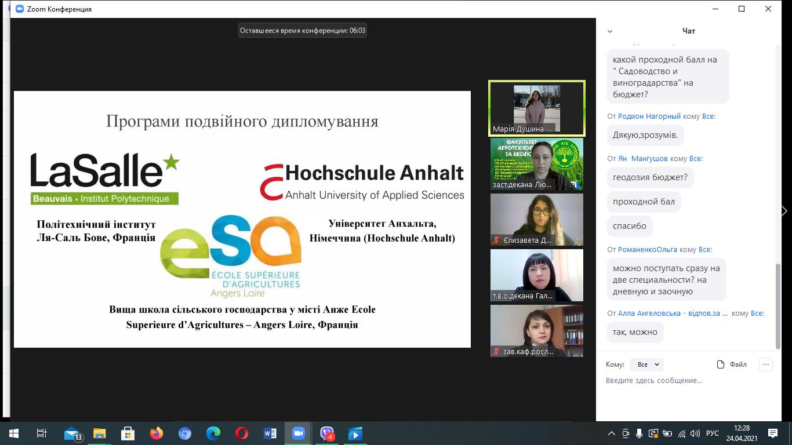Viewport: 792px width, 445px height.
Task: Open the Windows Start menu
Action: pyautogui.click(x=13, y=433)
